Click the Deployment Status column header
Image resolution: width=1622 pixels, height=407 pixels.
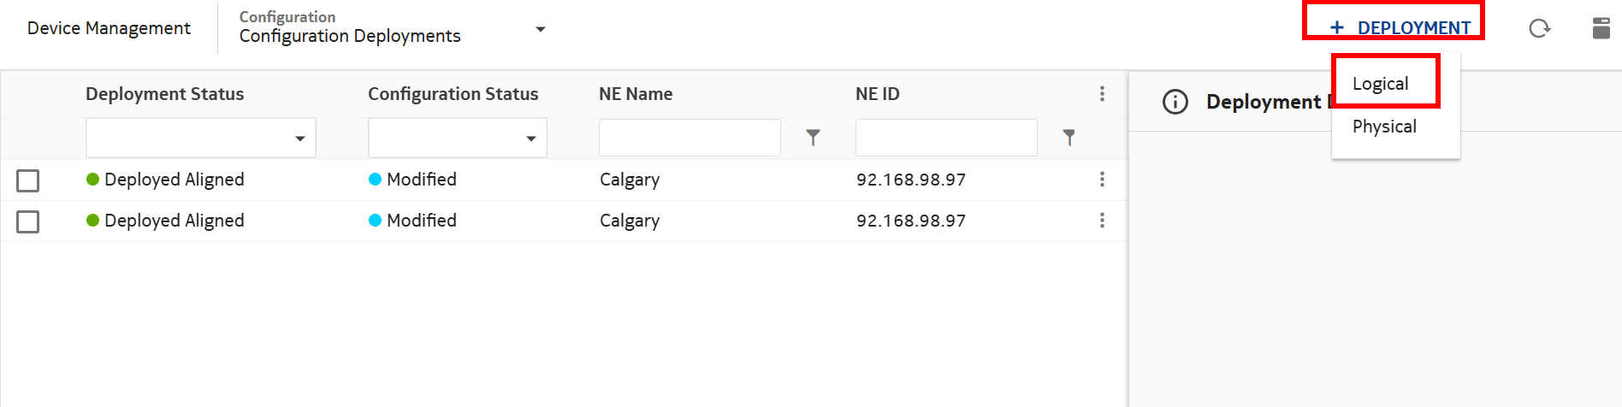point(164,94)
